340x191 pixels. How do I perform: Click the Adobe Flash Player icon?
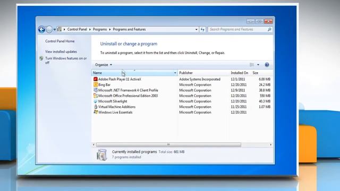(96, 79)
